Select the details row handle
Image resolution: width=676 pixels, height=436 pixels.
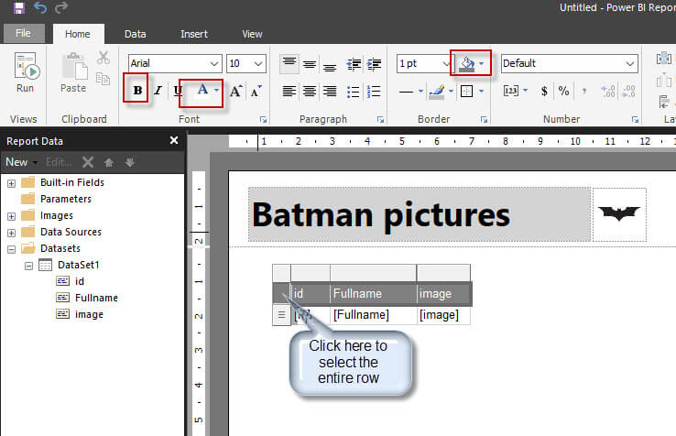(x=281, y=315)
